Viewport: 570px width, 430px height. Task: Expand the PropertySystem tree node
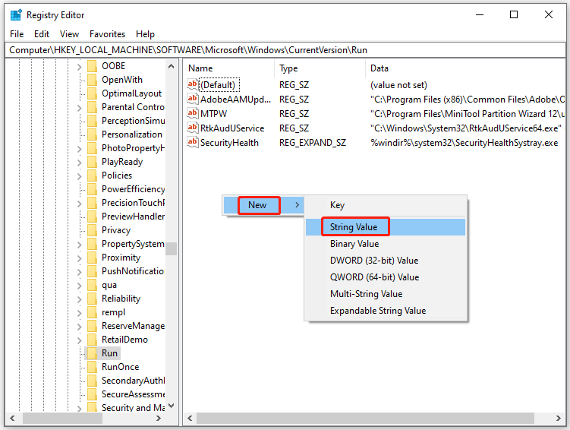click(x=79, y=245)
